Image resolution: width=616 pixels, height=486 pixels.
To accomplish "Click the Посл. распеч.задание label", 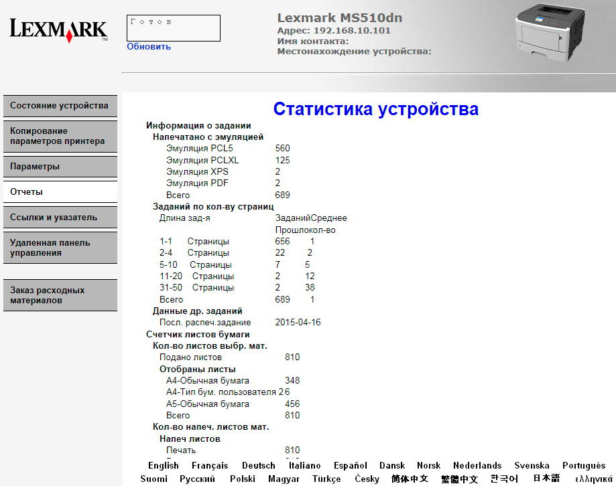I will pos(205,323).
